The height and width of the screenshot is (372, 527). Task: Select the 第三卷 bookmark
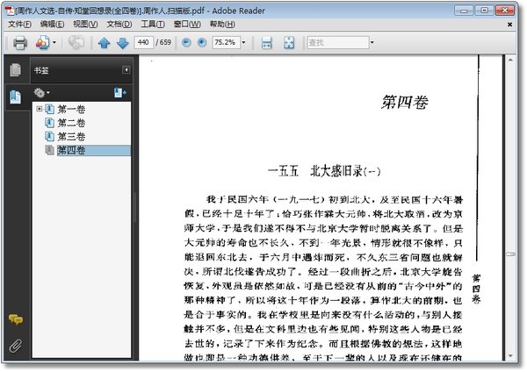(x=71, y=137)
